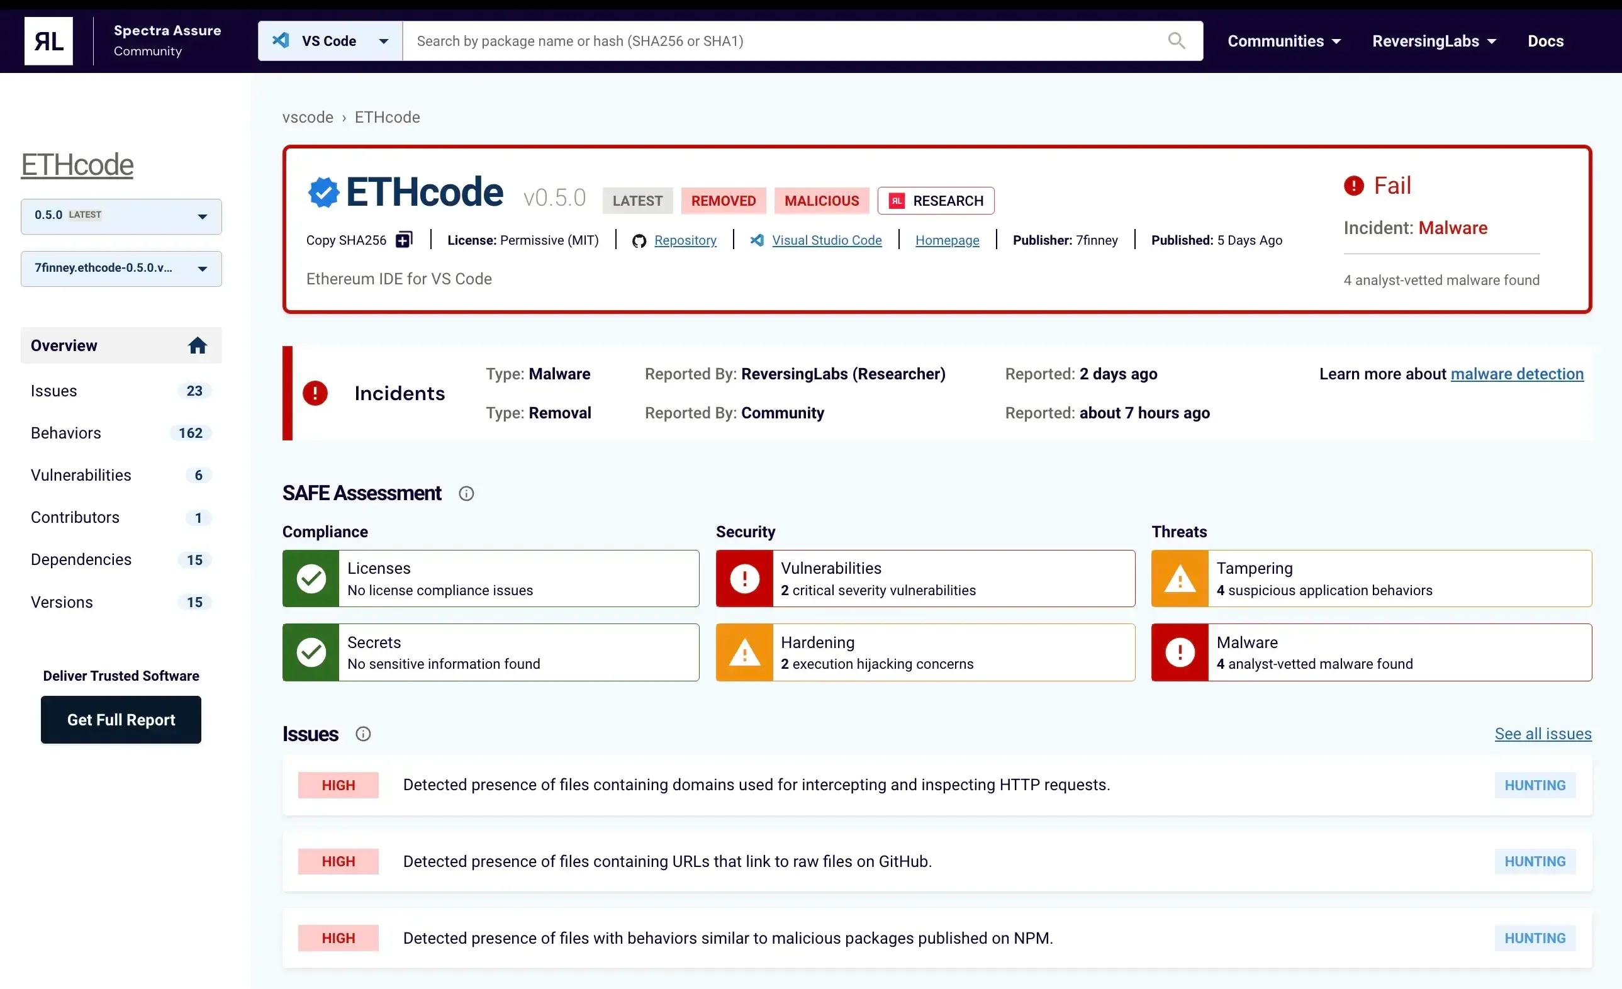The width and height of the screenshot is (1622, 989).
Task: Open the info icon beside SAFE Assessment
Action: coord(467,493)
